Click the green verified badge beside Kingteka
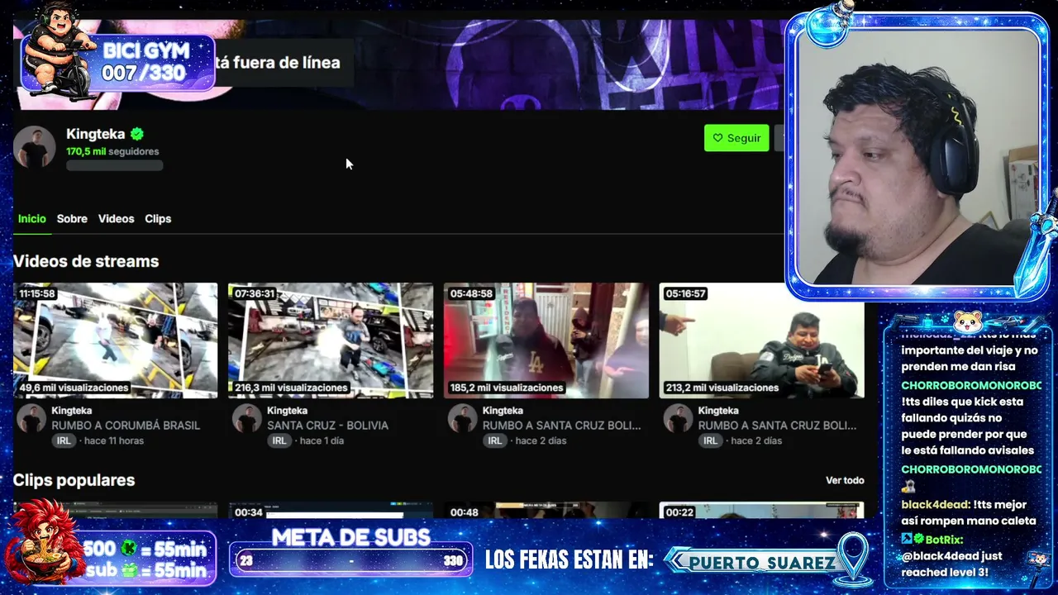 [x=137, y=134]
